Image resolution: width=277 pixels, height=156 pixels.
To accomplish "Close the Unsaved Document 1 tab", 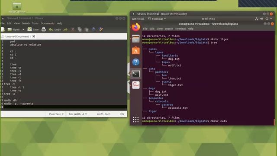I will [x=34, y=36].
